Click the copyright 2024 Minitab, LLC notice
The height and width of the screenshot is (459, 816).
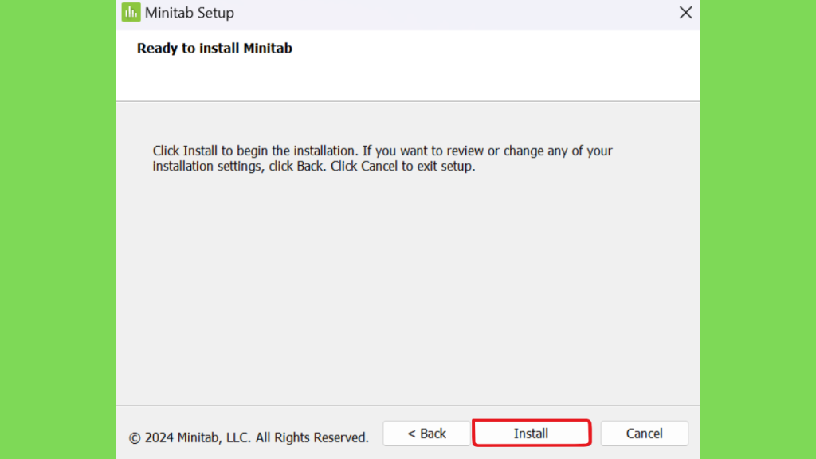coord(249,437)
